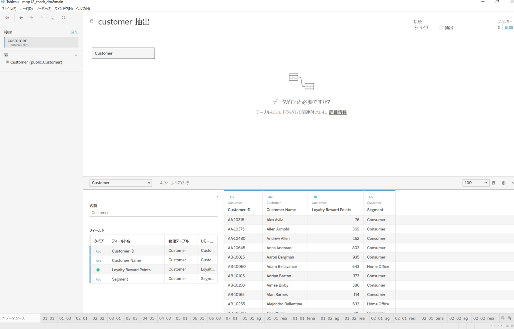Click the new dashboard icon
This screenshot has width=514, height=329.
509,318
